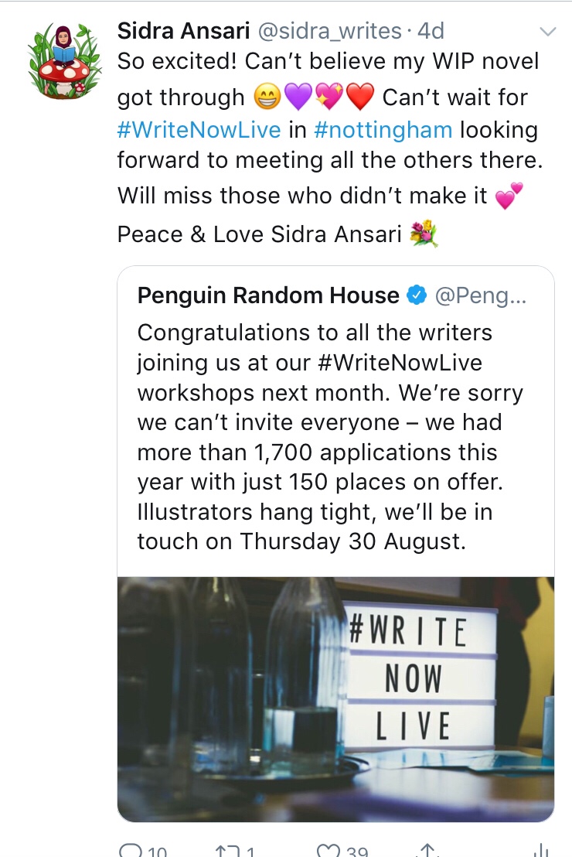
Task: Follow the #nottingham hashtag link
Action: click(x=383, y=129)
